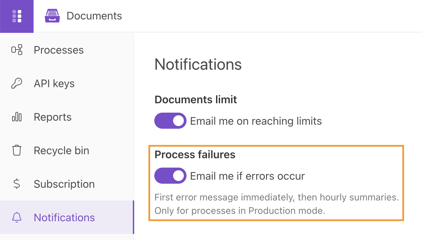Select the API keys key icon
This screenshot has height=240, width=422.
coord(16,83)
